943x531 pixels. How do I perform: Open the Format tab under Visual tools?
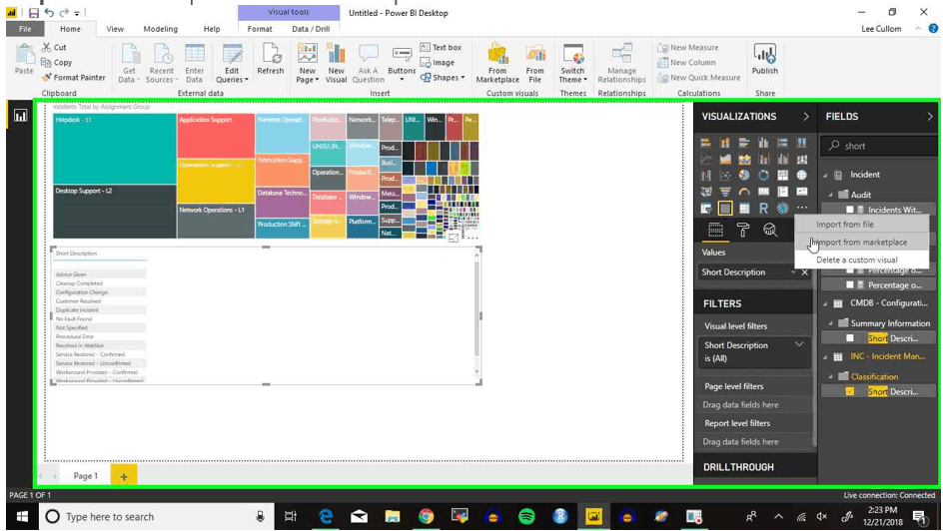coord(260,29)
